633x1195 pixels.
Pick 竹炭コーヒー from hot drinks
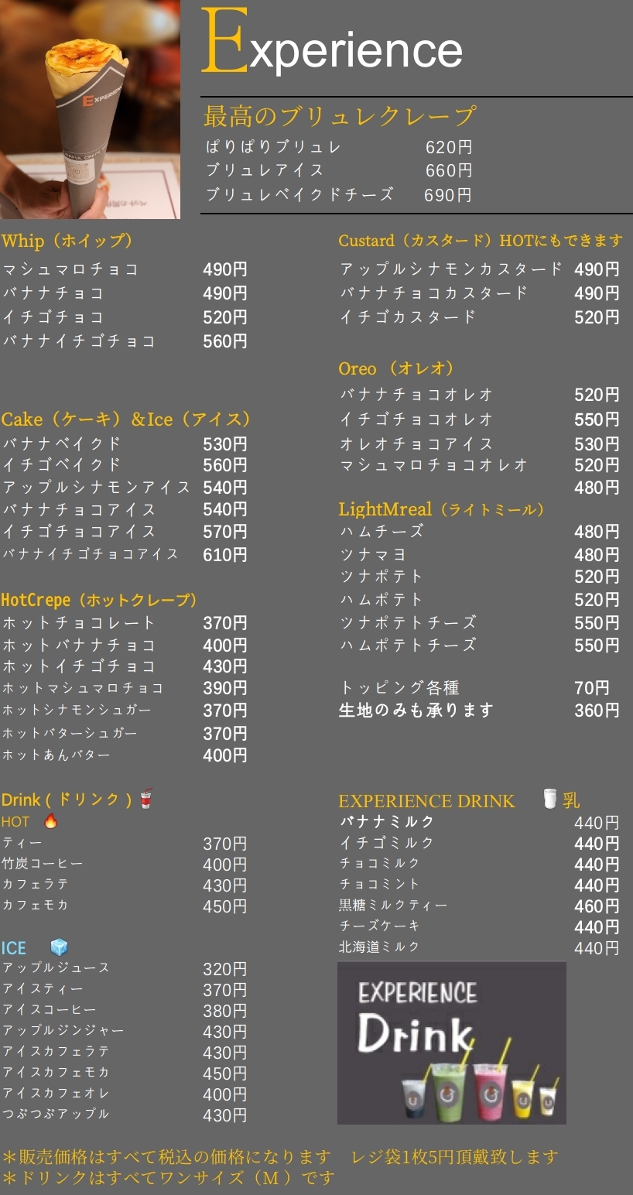point(43,863)
